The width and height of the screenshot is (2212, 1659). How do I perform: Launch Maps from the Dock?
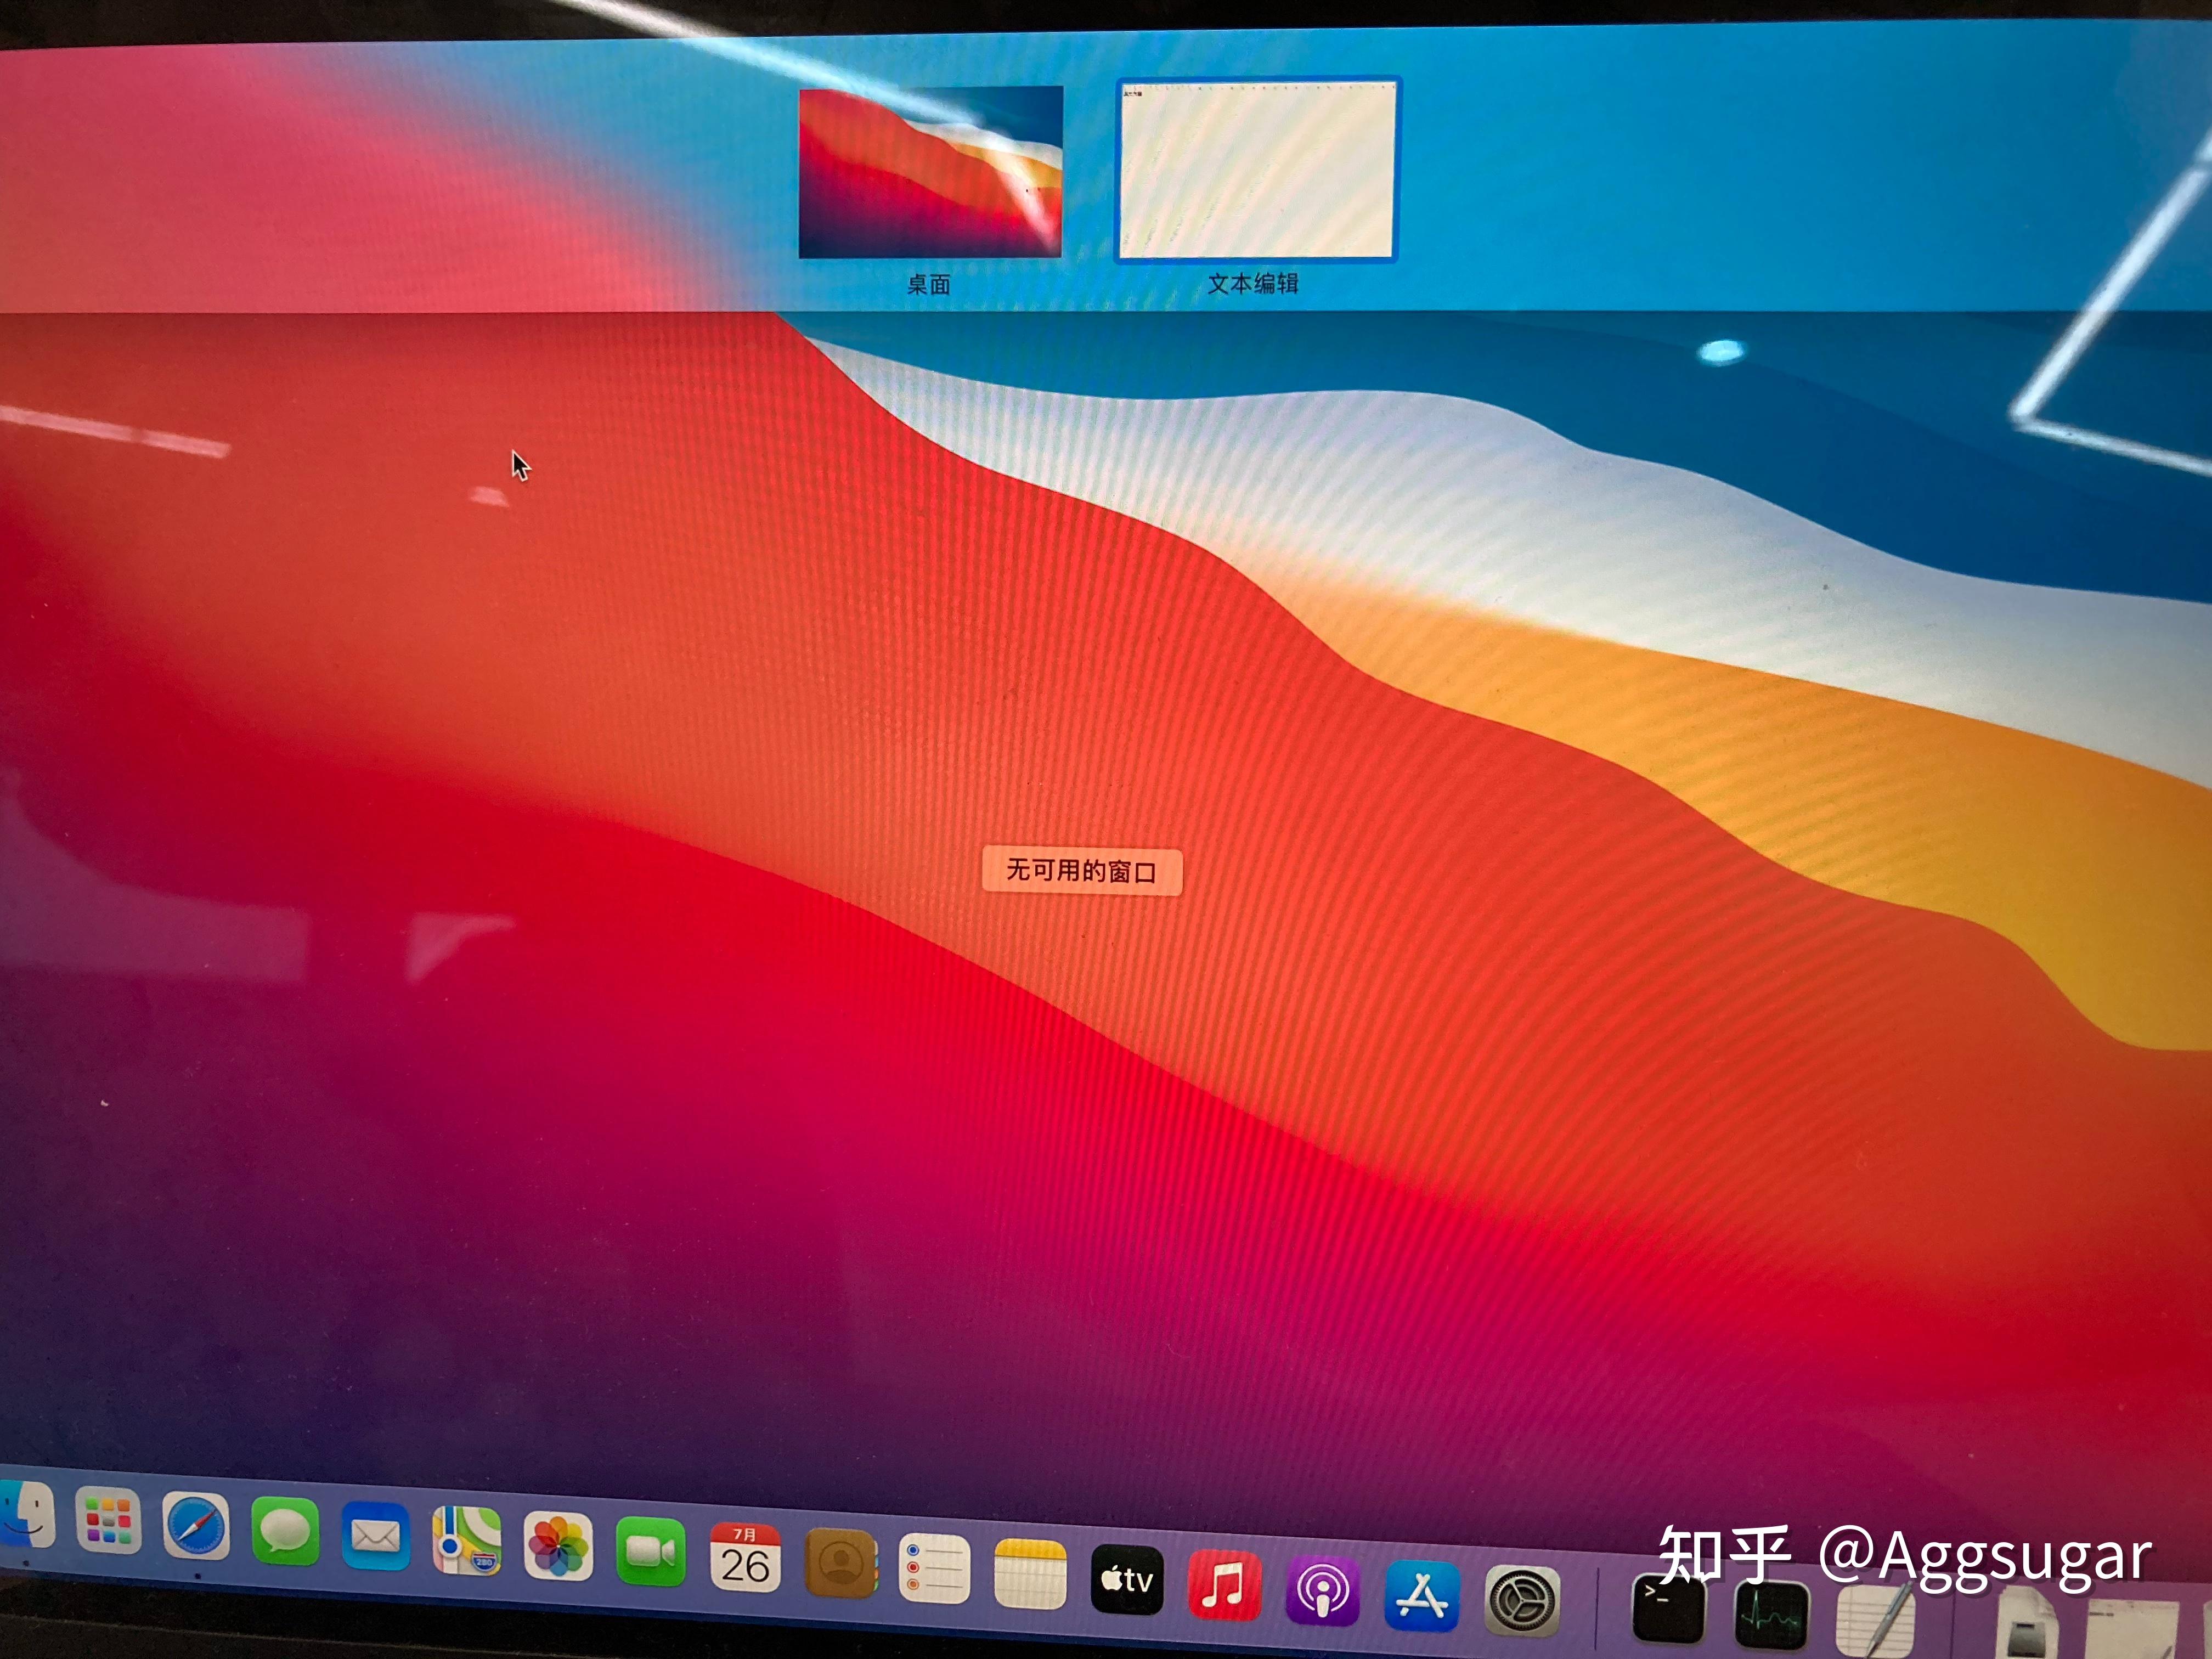pos(466,1541)
